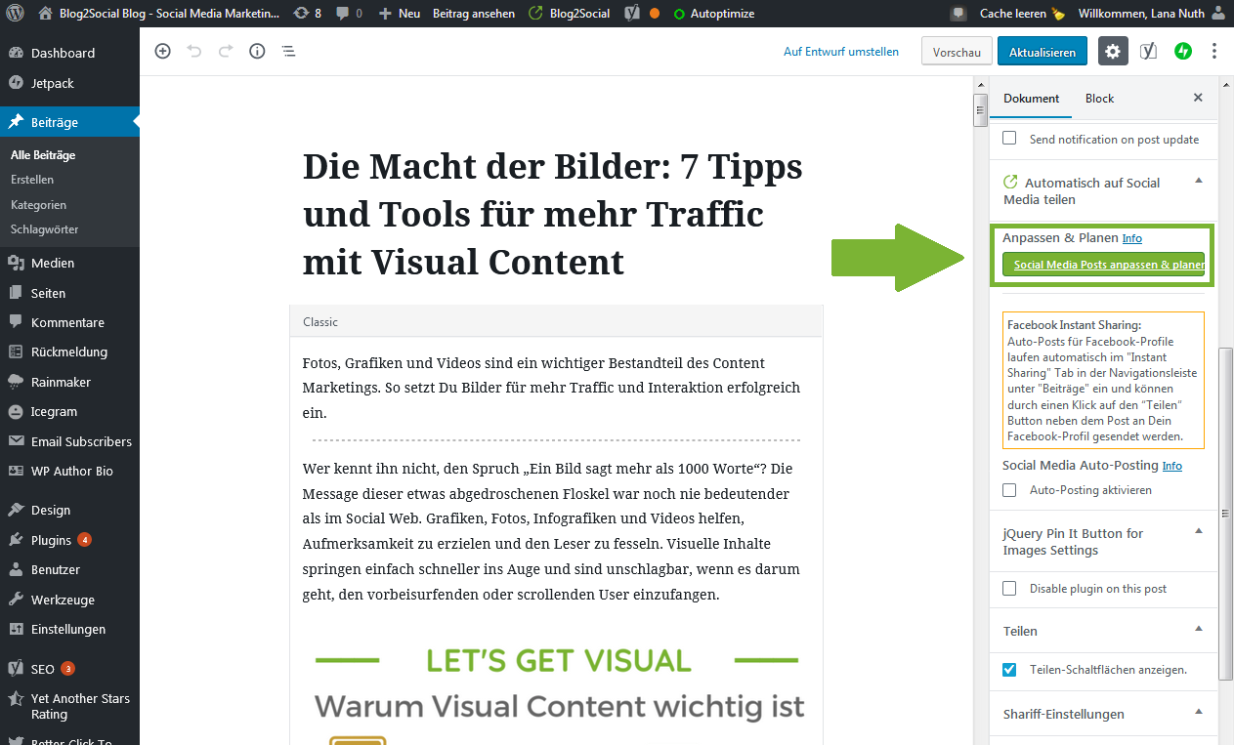Screen dimensions: 1234x745
Task: Click the add block plus icon
Action: click(163, 52)
